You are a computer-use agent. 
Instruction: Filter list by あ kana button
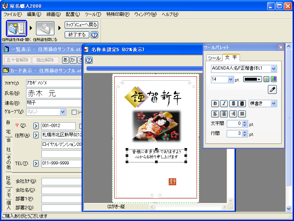[65, 60]
